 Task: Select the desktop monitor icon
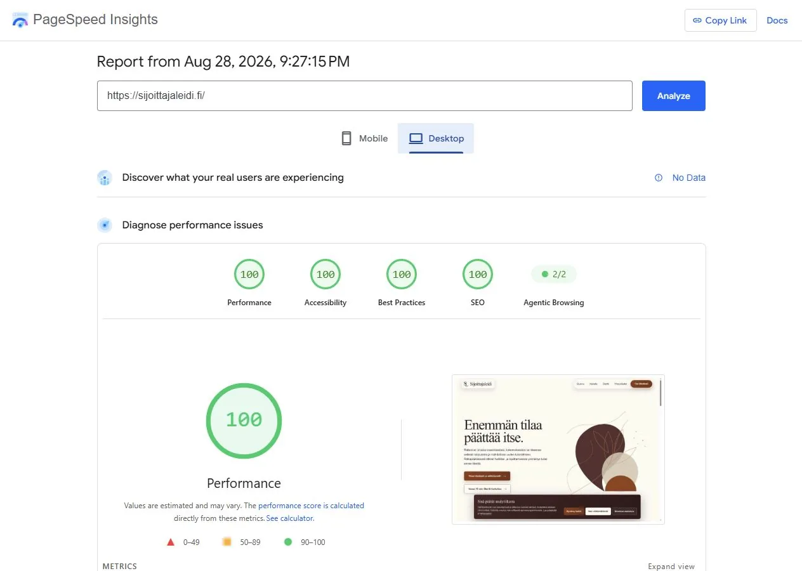click(416, 138)
